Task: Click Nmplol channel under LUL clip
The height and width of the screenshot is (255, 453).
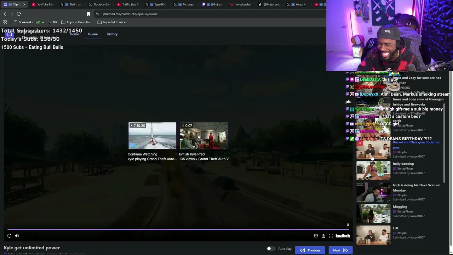Action: point(402,233)
